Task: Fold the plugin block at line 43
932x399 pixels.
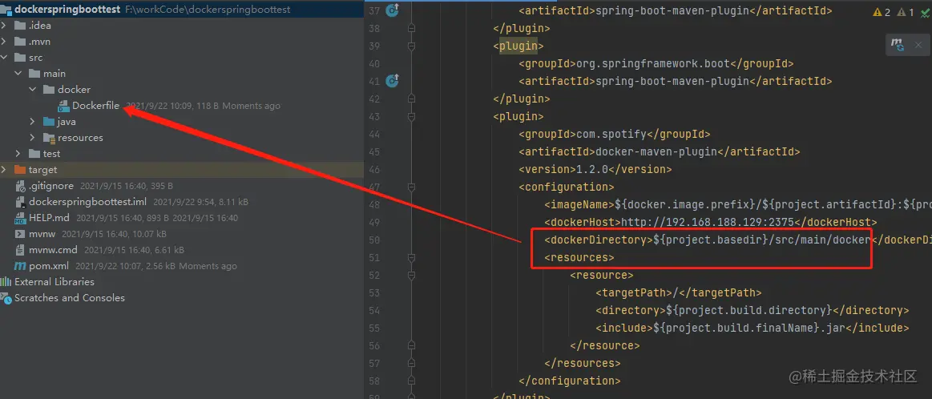Action: (x=411, y=116)
